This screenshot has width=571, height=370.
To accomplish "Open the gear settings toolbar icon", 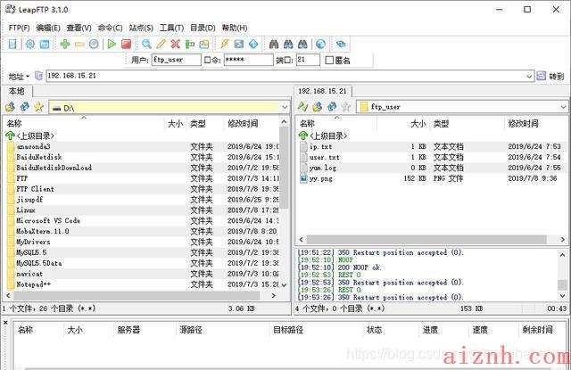I will (x=30, y=45).
